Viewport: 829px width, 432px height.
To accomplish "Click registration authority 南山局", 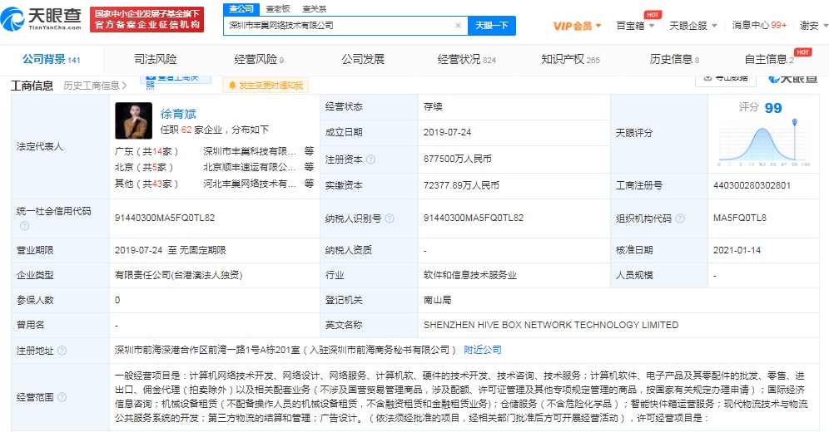I will (437, 300).
